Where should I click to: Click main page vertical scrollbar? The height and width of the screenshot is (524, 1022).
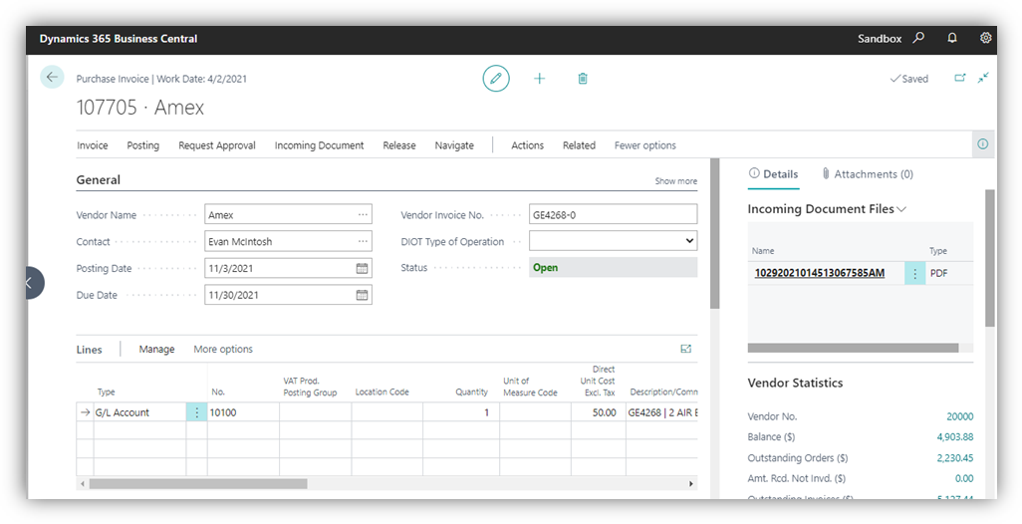click(x=714, y=233)
